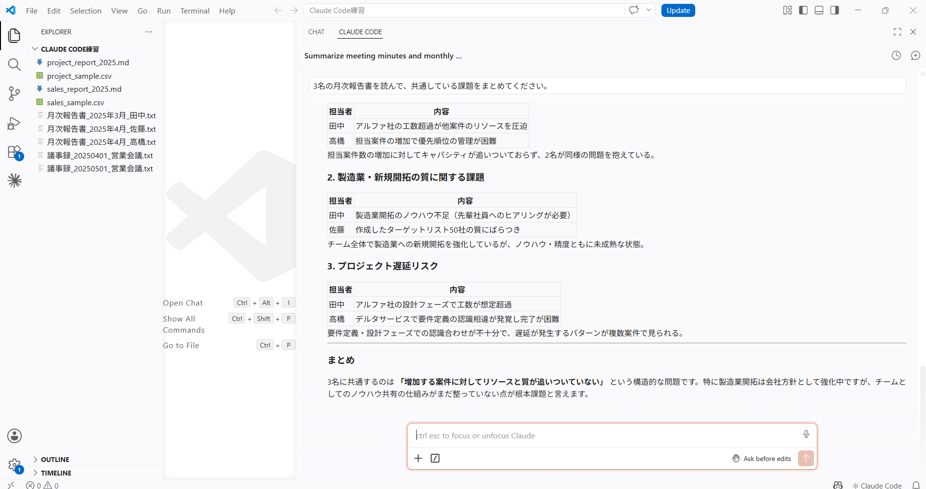The image size is (926, 489).
Task: Open the Selection menu
Action: [x=85, y=11]
